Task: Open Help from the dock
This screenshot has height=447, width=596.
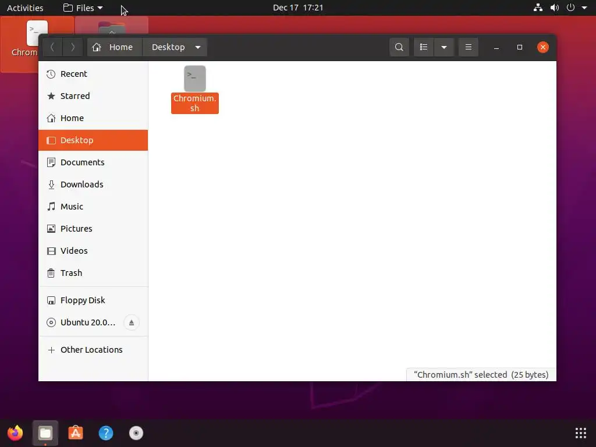Action: pos(106,433)
